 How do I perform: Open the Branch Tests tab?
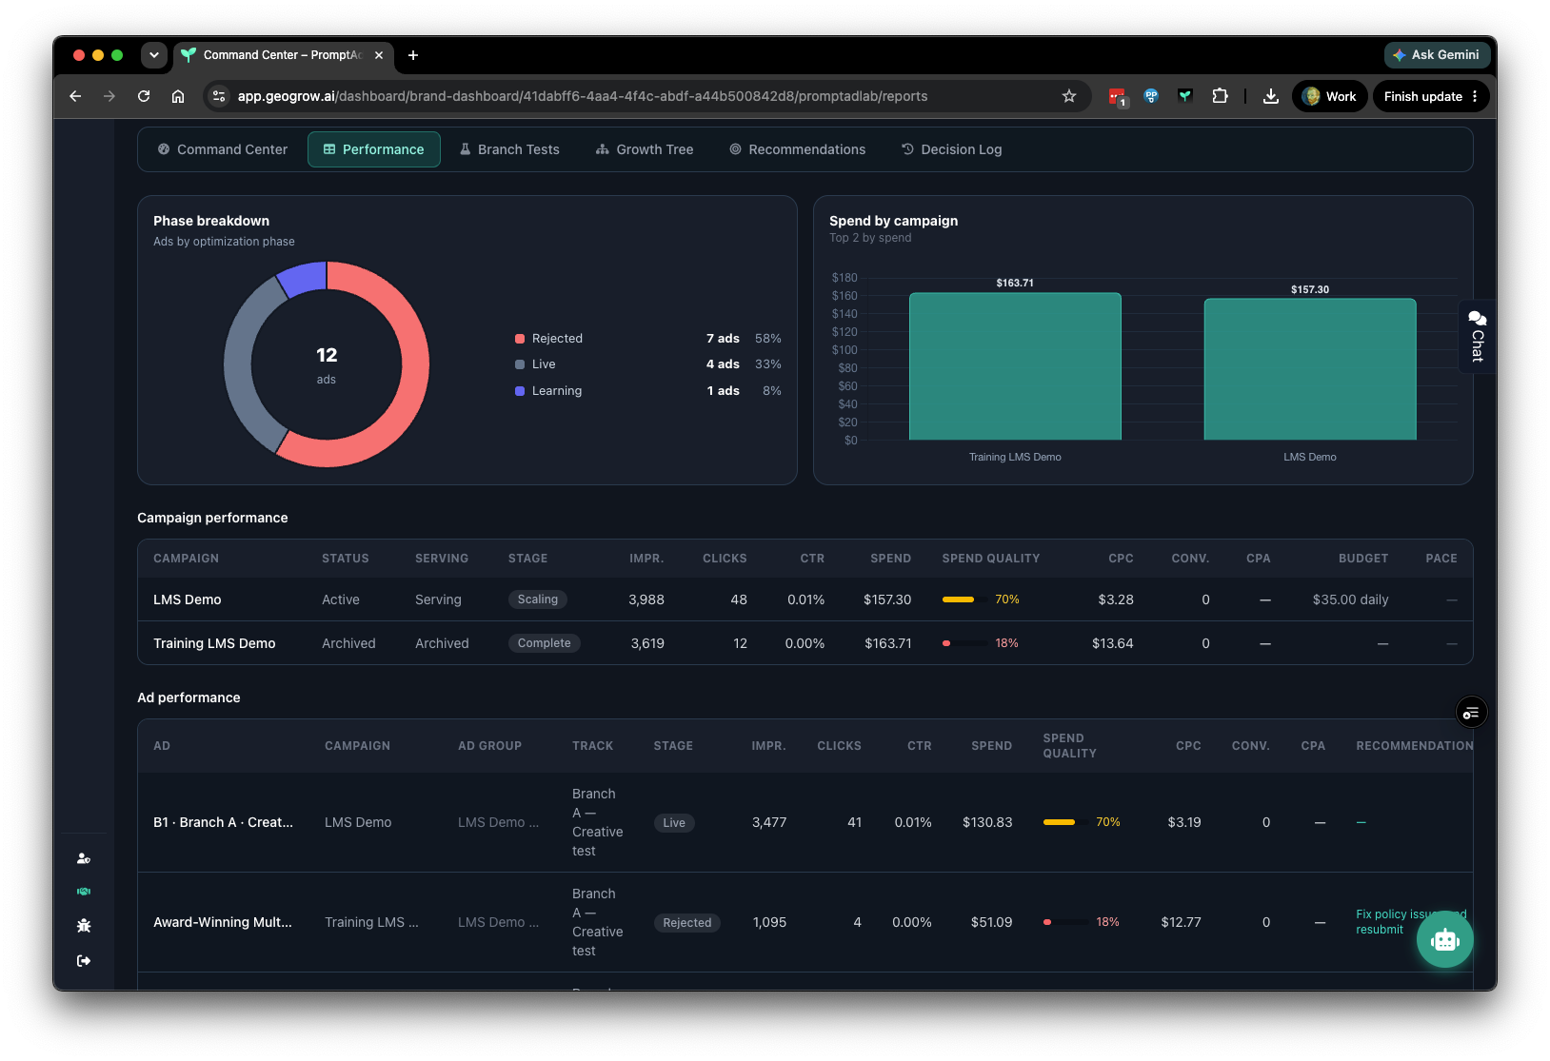509,149
